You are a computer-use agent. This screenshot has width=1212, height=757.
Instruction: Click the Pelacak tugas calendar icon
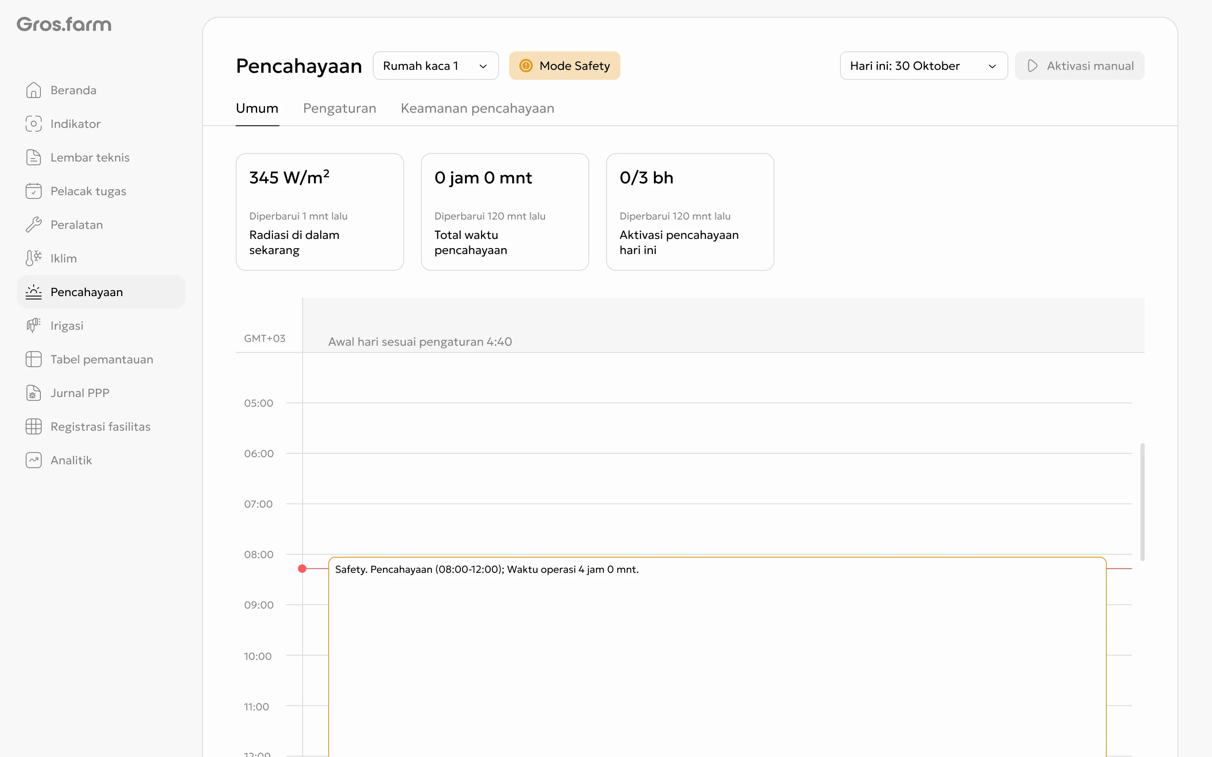pos(34,191)
